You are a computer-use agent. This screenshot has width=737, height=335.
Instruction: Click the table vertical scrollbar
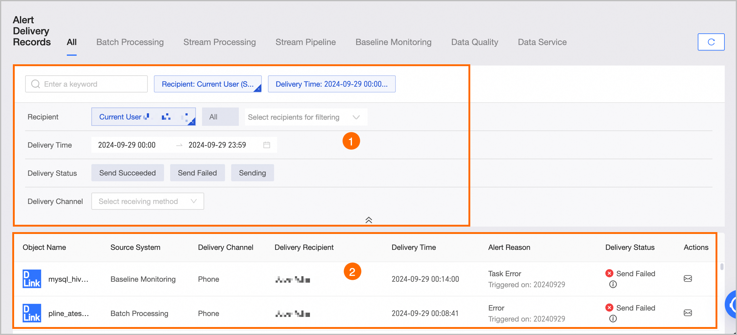point(722,267)
